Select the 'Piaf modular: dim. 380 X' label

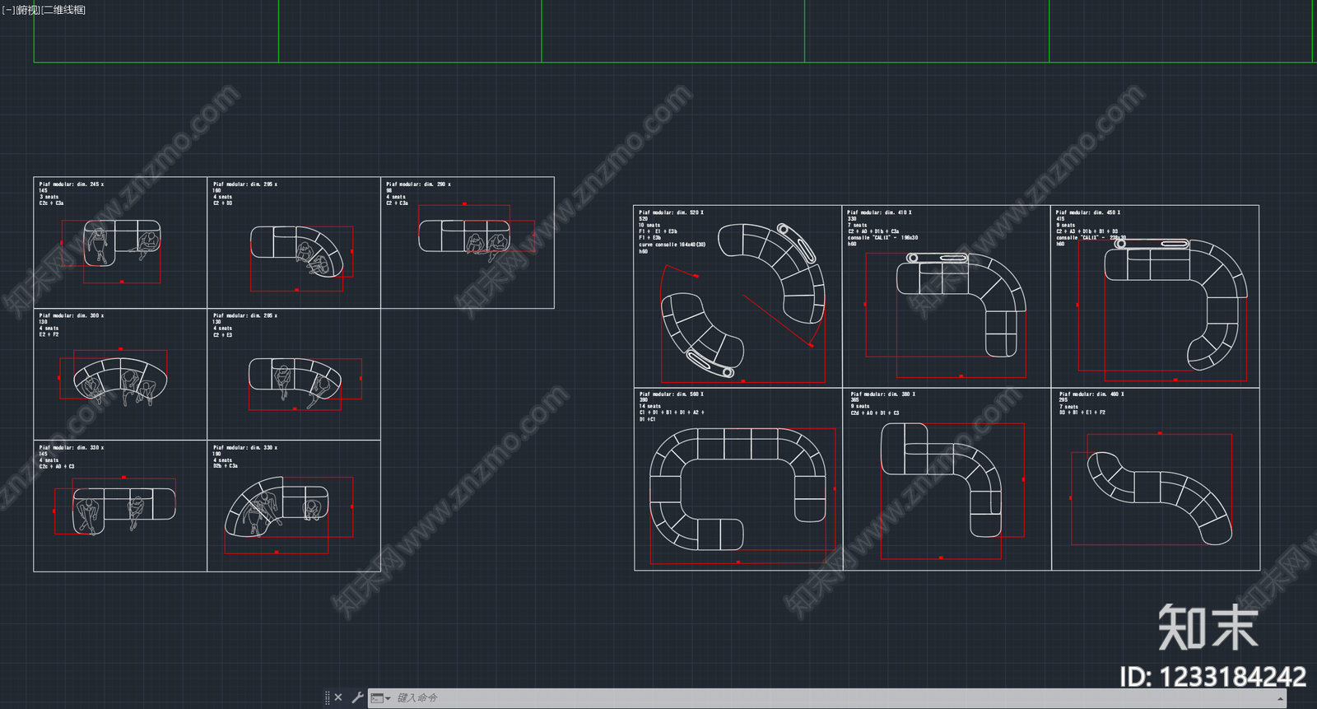point(882,394)
